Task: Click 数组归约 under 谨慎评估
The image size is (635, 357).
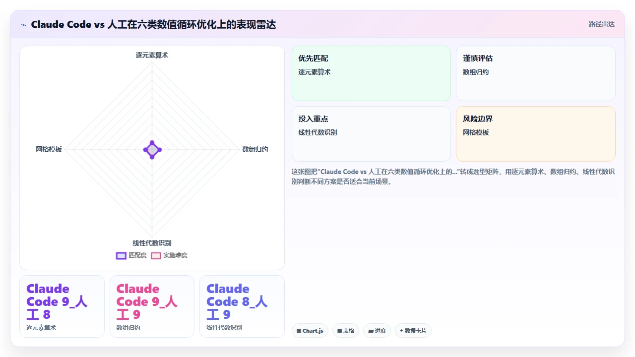Action: tap(476, 72)
